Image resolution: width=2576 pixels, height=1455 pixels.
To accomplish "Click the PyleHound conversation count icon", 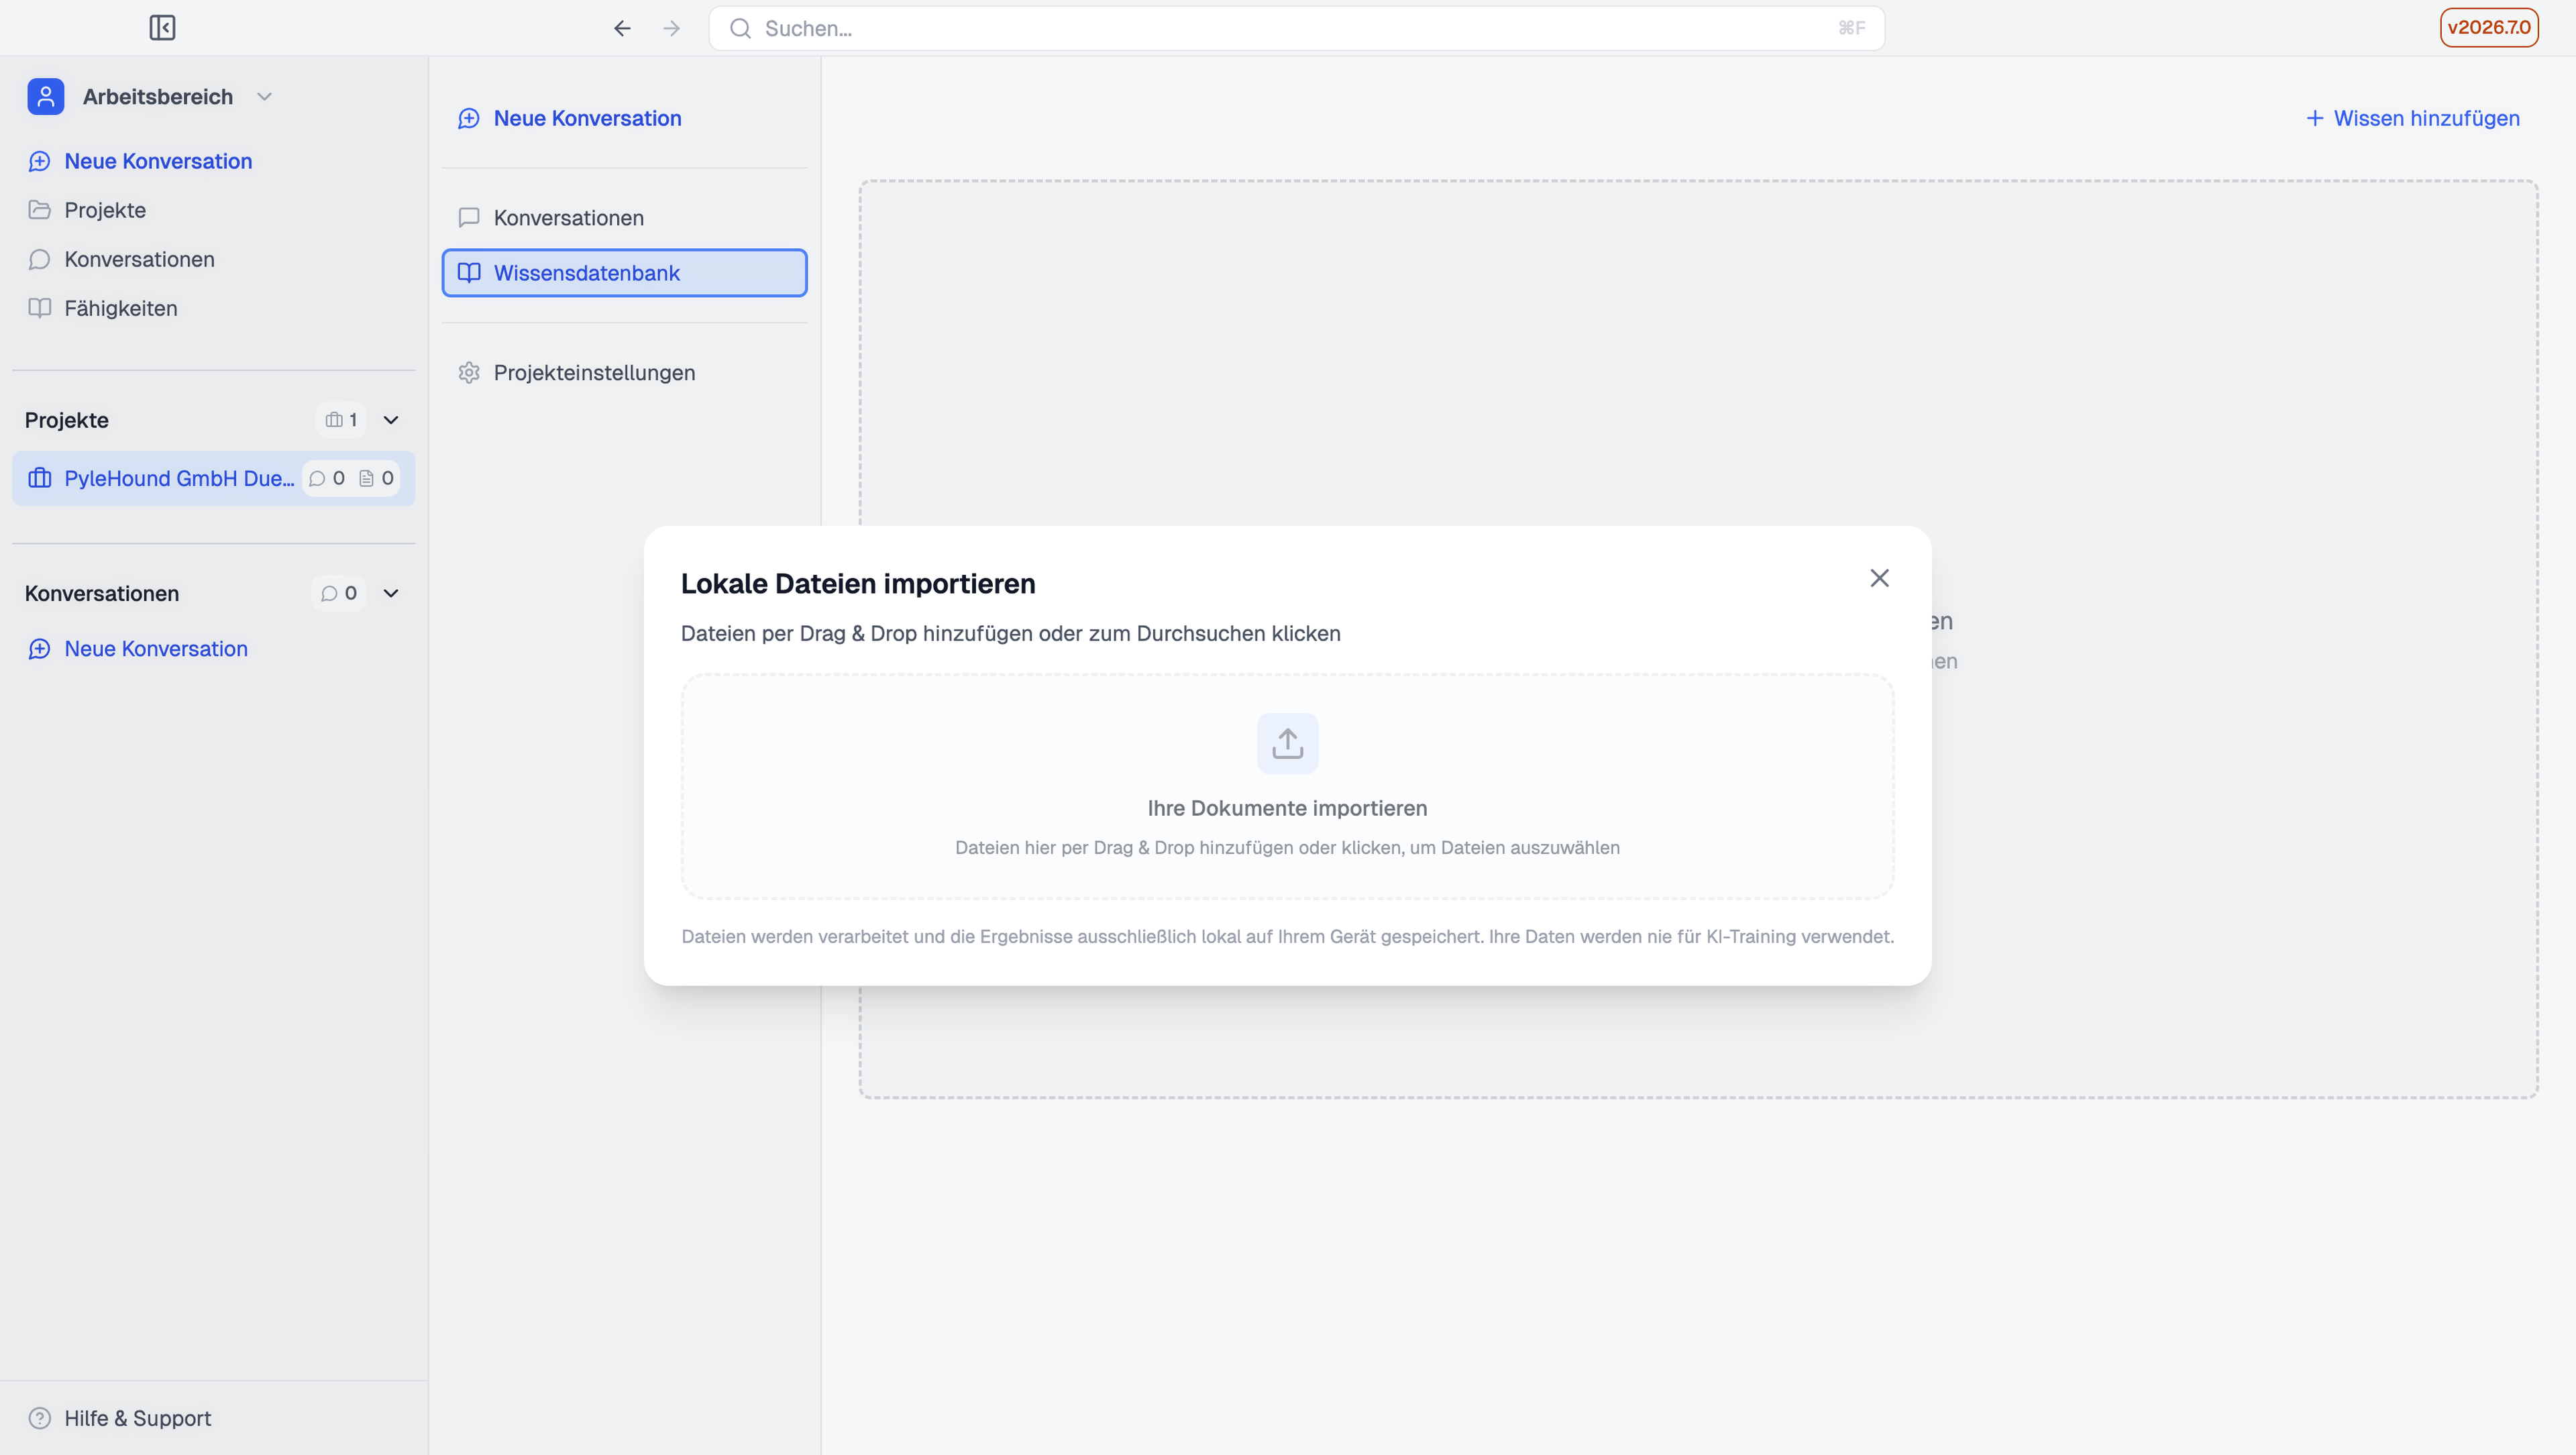I will (x=317, y=479).
